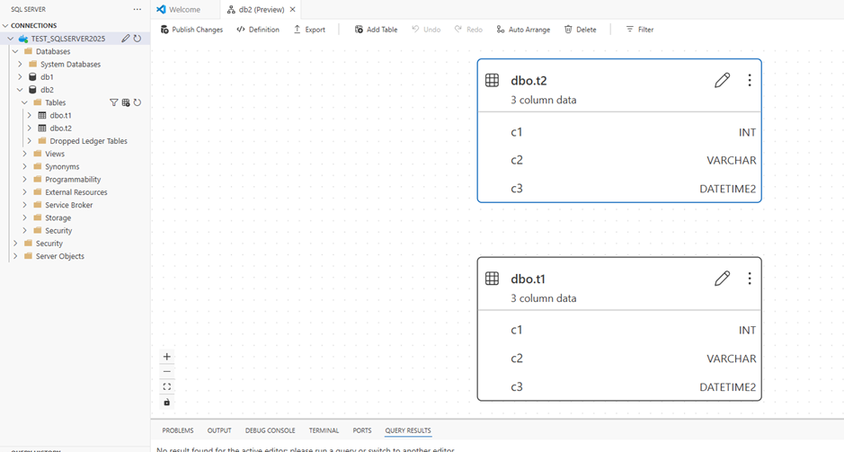Zoom out on the schema canvas

click(167, 371)
